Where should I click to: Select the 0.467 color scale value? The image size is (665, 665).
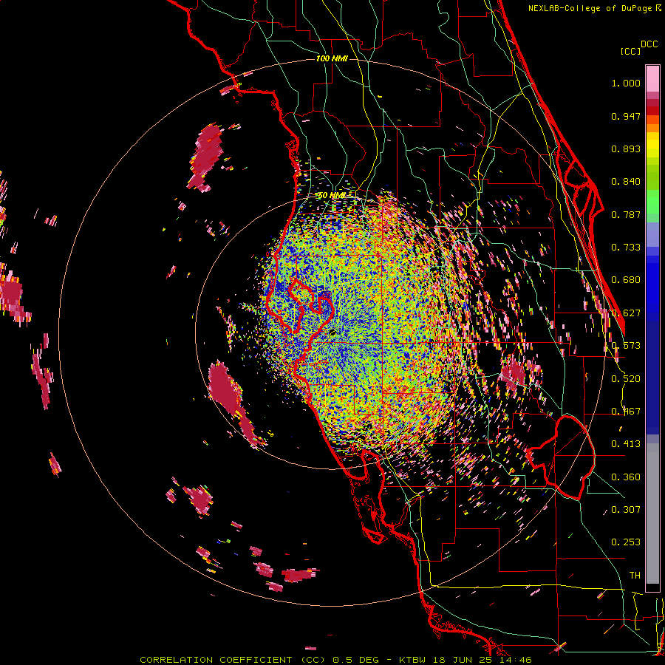[x=626, y=412]
